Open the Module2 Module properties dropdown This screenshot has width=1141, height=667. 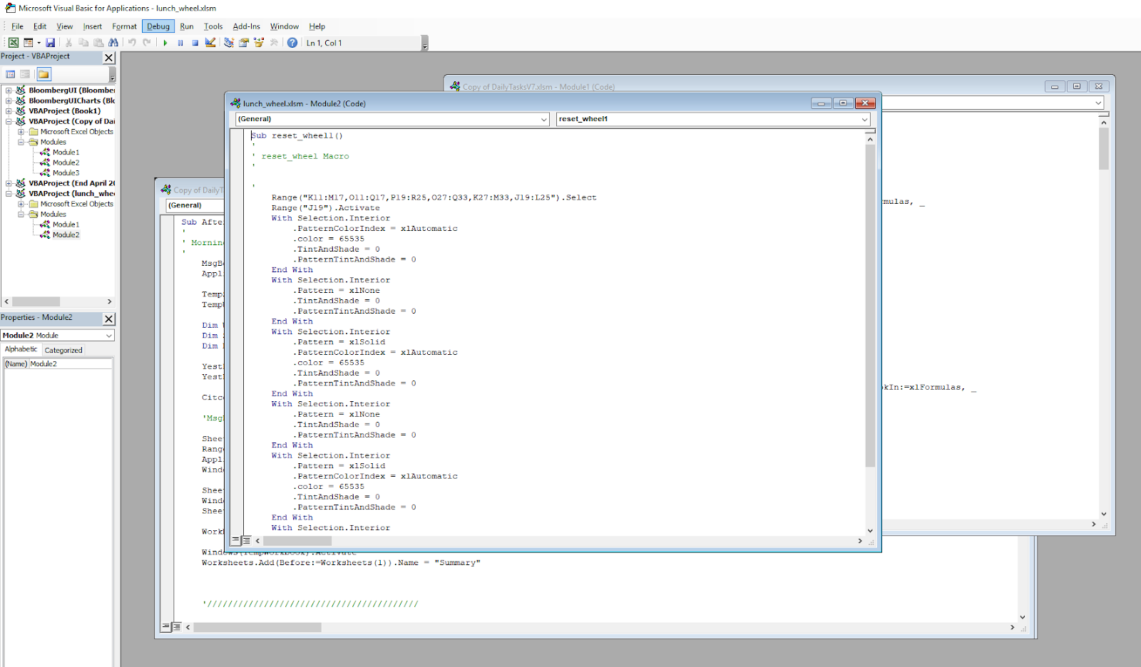(x=109, y=336)
